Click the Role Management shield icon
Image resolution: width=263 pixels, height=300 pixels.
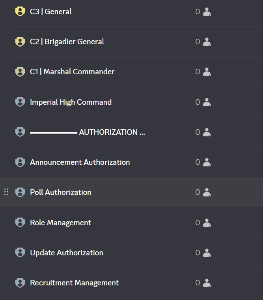tap(20, 223)
